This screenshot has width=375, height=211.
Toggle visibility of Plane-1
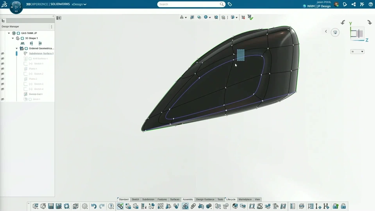tap(2, 69)
